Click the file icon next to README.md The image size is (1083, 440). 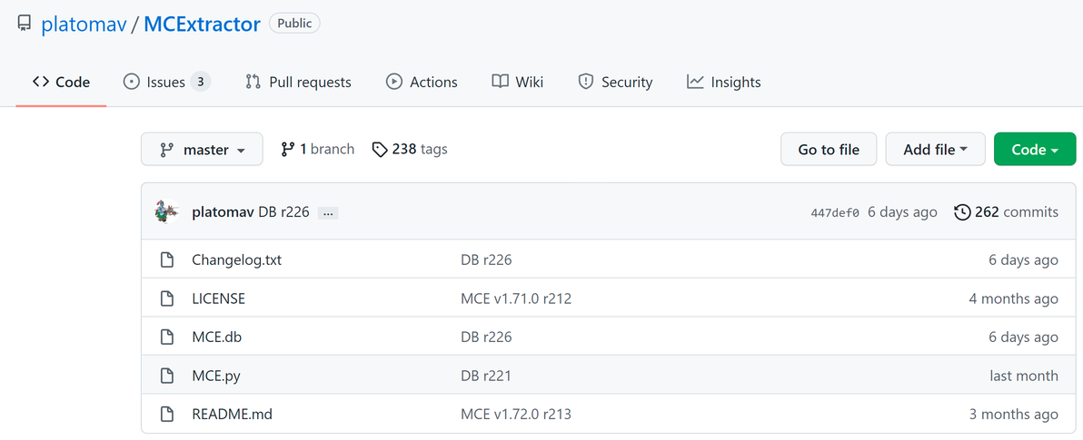tap(167, 415)
